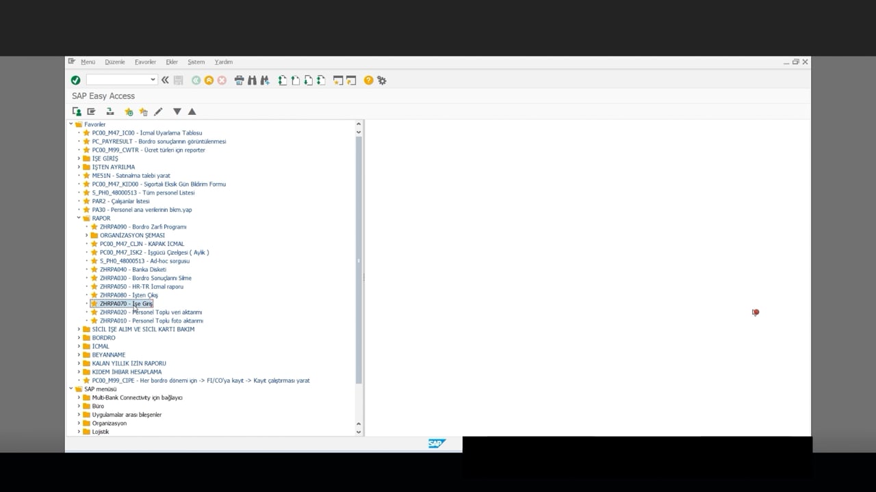Open the Ekler menu
876x492 pixels.
172,61
